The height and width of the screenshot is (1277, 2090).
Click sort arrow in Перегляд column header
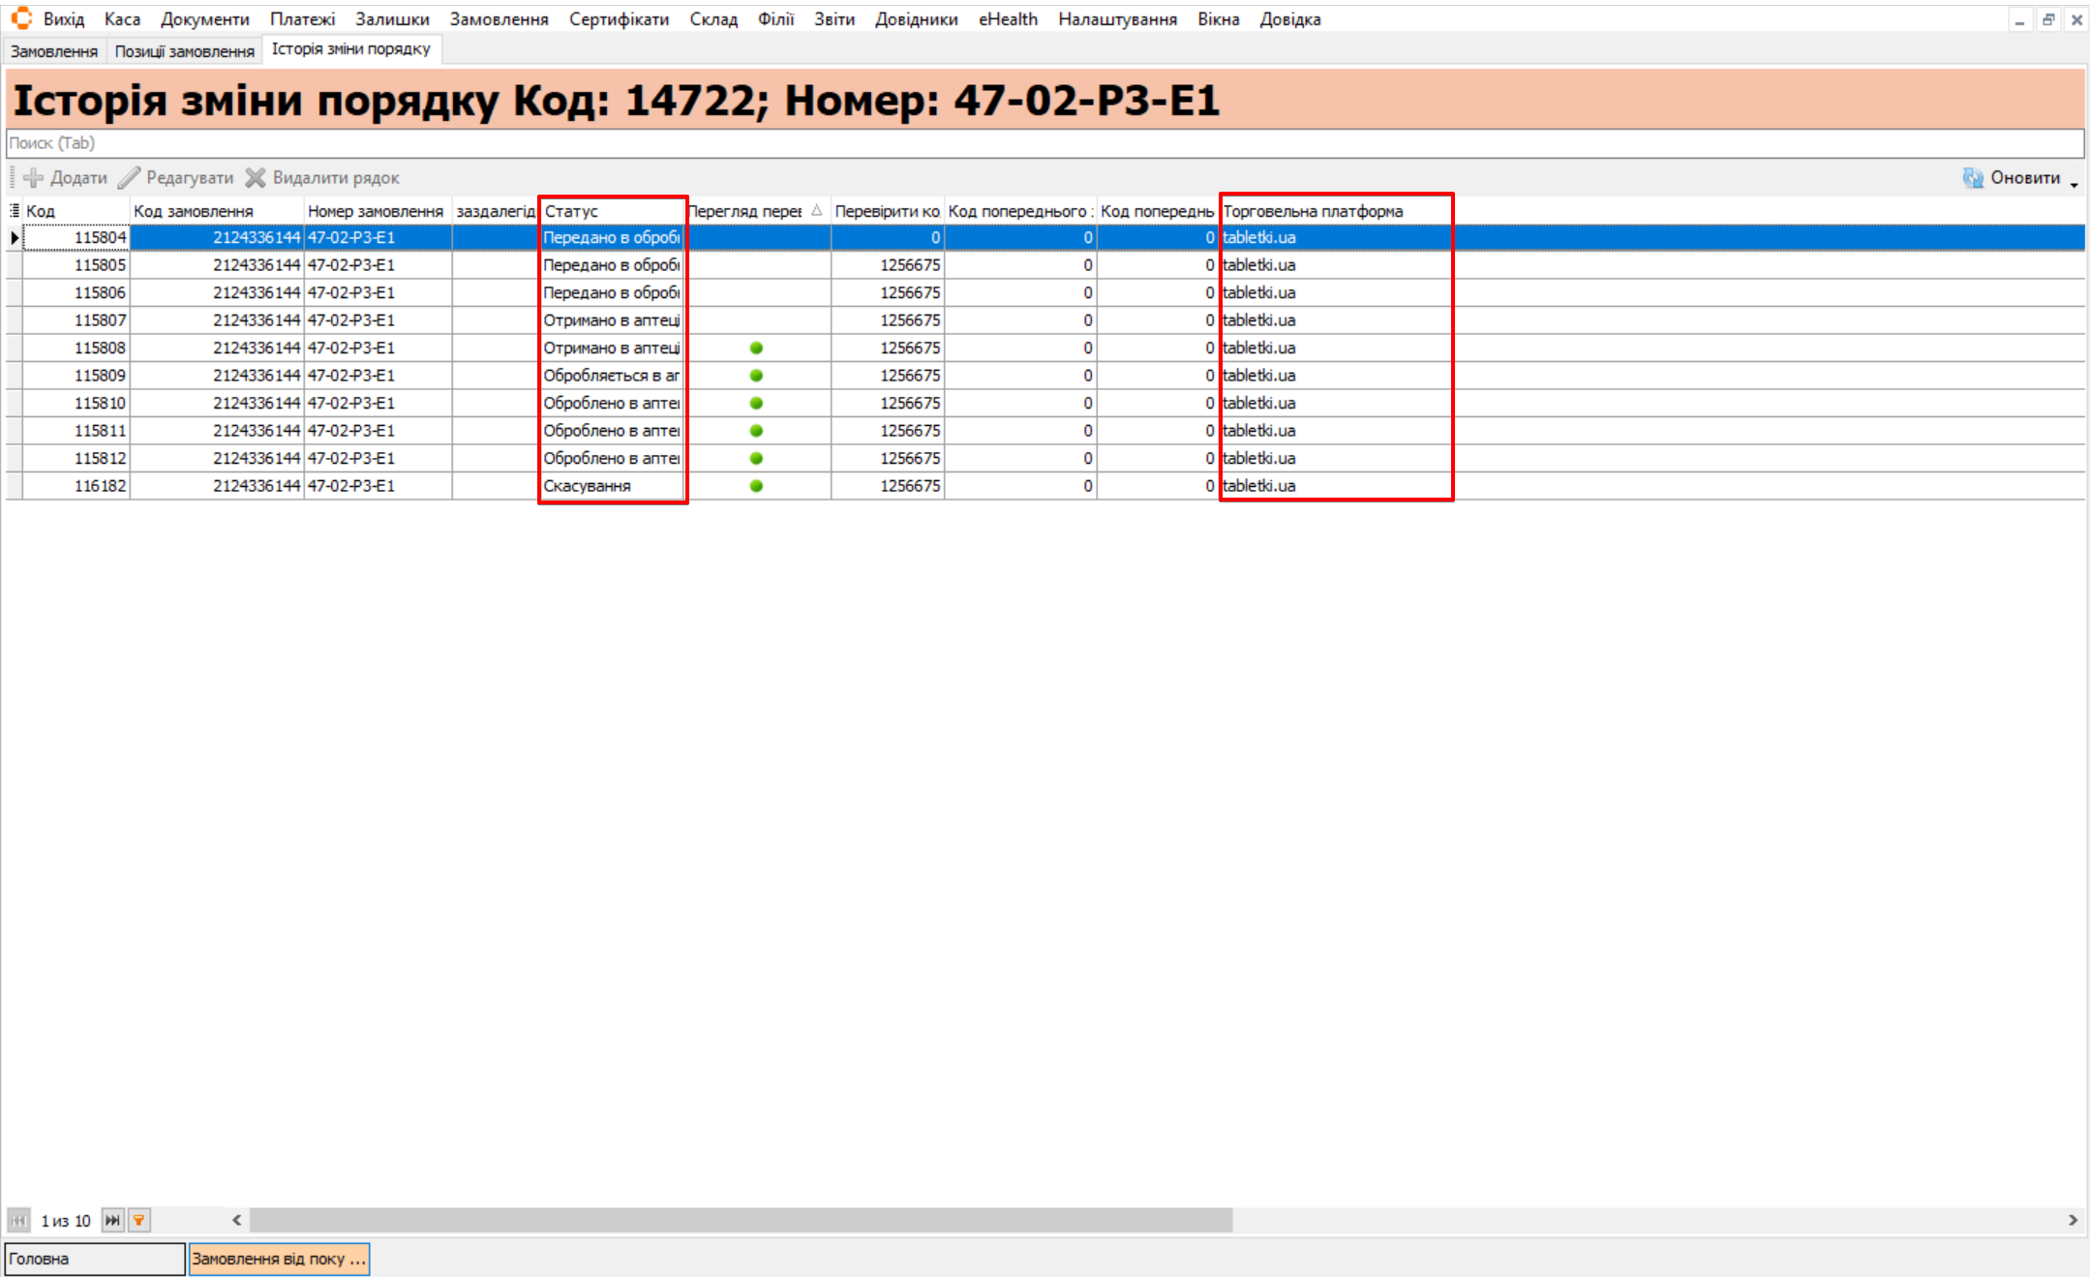coord(817,210)
